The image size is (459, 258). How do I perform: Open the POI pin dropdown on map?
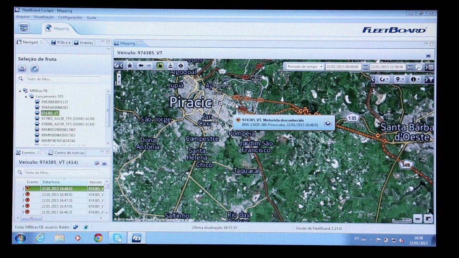point(399,80)
